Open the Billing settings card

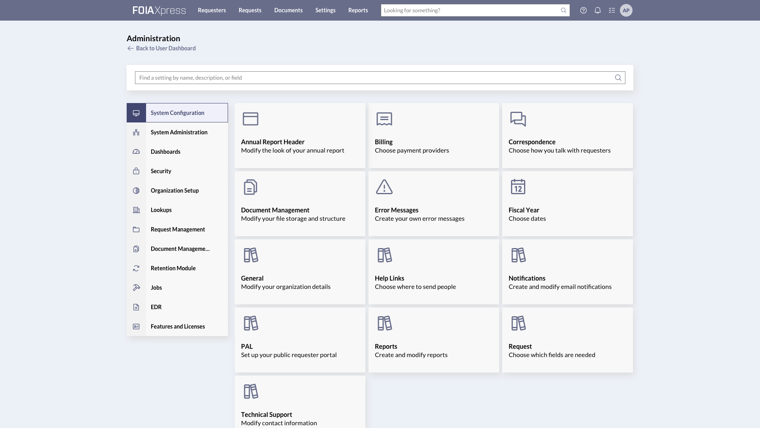433,135
